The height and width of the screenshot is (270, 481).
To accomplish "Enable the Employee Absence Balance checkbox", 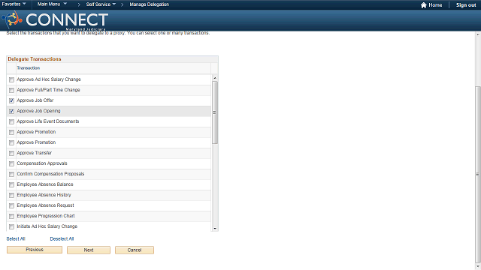I will coord(12,184).
